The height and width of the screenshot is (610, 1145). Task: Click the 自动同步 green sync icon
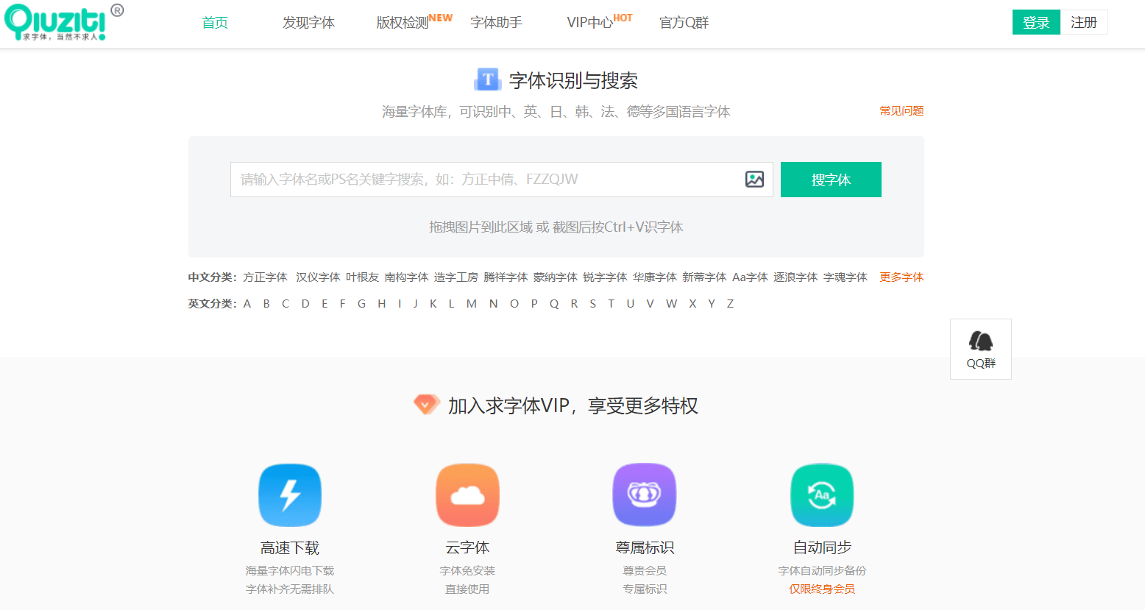pyautogui.click(x=822, y=495)
